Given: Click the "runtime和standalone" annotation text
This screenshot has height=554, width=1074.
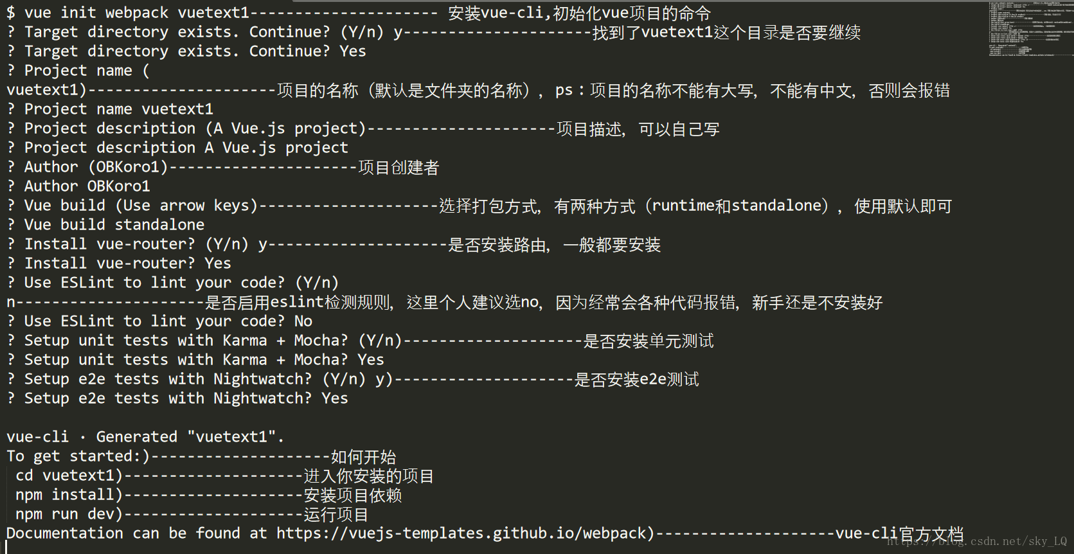Looking at the screenshot, I should [737, 206].
